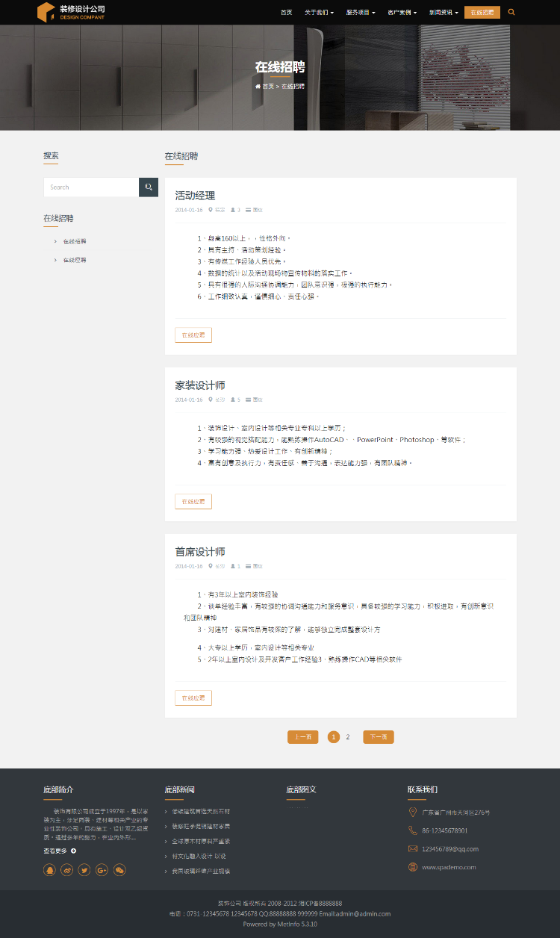This screenshot has height=938, width=560.
Task: Click Powered by MetInfo 5.3.10 text
Action: 280,924
